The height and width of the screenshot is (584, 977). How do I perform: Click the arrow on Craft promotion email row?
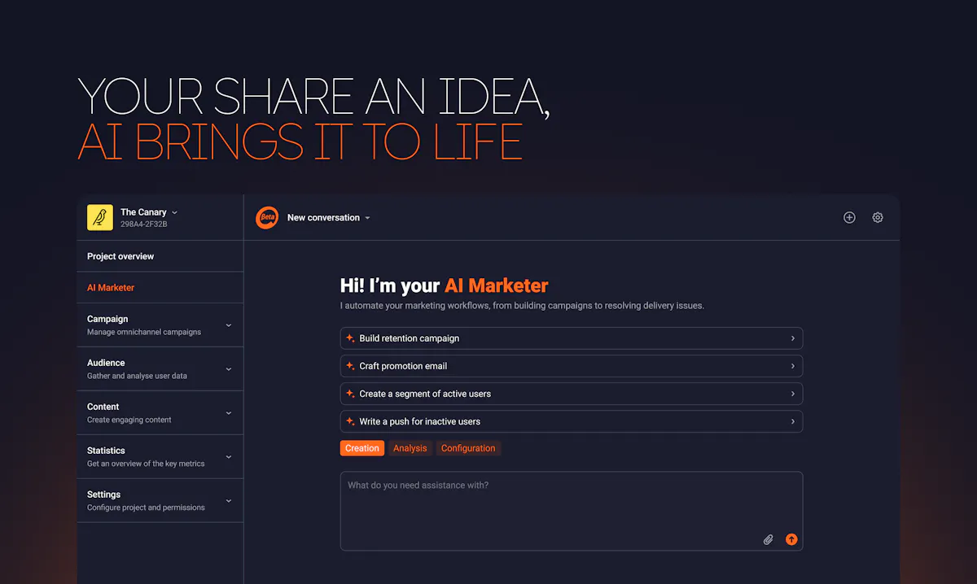pos(793,366)
